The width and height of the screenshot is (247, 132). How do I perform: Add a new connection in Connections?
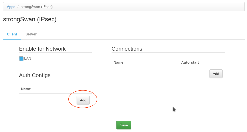click(x=216, y=74)
